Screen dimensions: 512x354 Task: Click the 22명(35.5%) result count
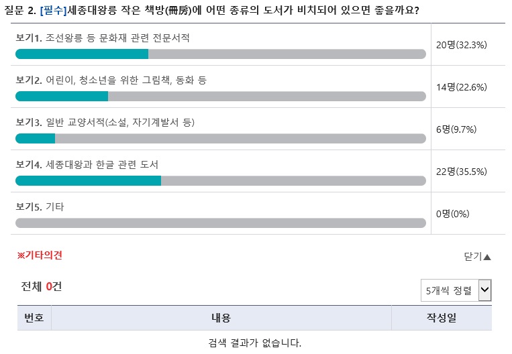pyautogui.click(x=462, y=172)
